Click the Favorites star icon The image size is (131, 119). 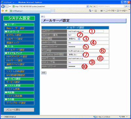(3, 11)
